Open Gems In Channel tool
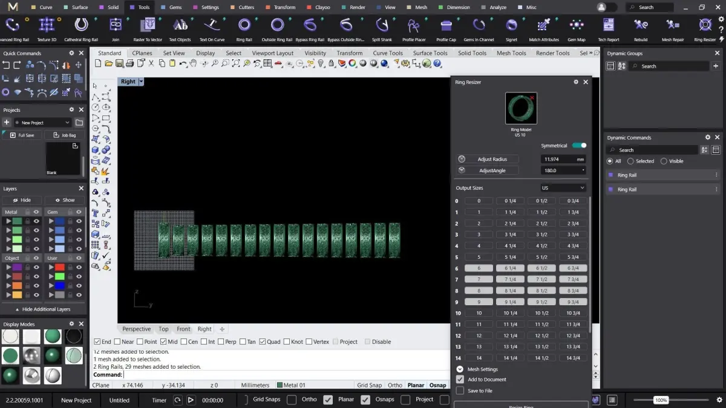Screen dimensions: 726x408 [479, 28]
